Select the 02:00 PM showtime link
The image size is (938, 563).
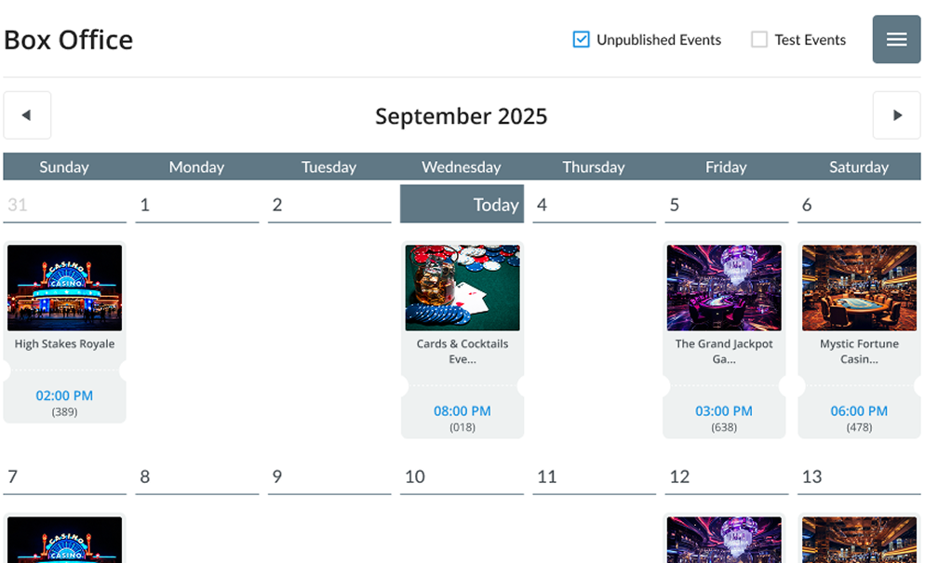pyautogui.click(x=64, y=395)
